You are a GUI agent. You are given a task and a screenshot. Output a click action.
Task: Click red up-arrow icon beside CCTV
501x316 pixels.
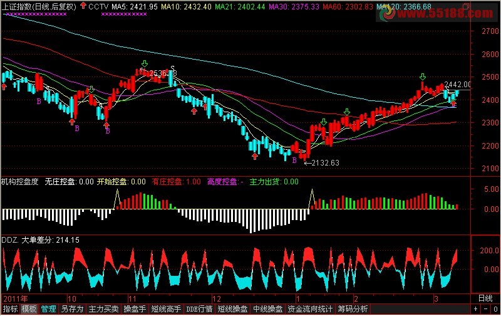pyautogui.click(x=83, y=6)
